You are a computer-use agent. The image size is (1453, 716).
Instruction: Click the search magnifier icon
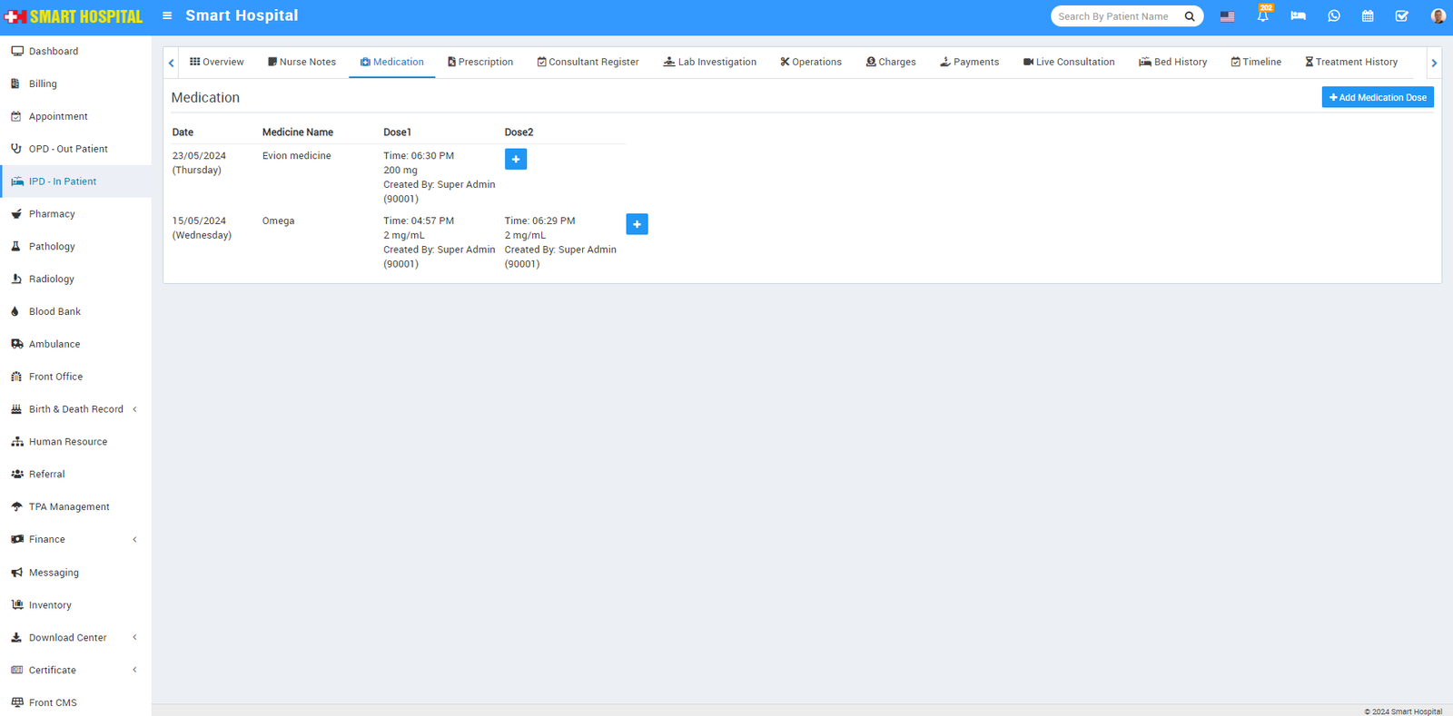[1190, 16]
